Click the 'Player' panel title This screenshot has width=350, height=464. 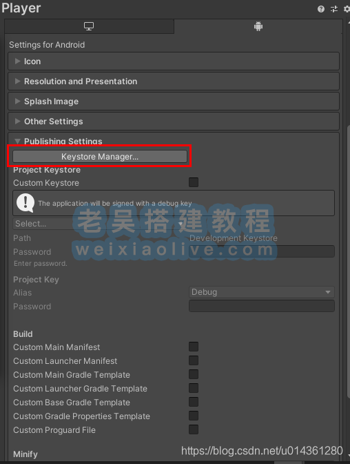coord(21,8)
